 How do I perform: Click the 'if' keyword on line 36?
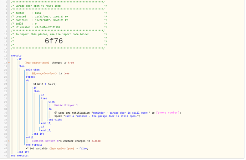click(x=43, y=127)
